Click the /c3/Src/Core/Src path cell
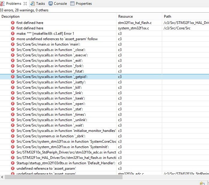The image size is (209, 185). tap(177, 28)
